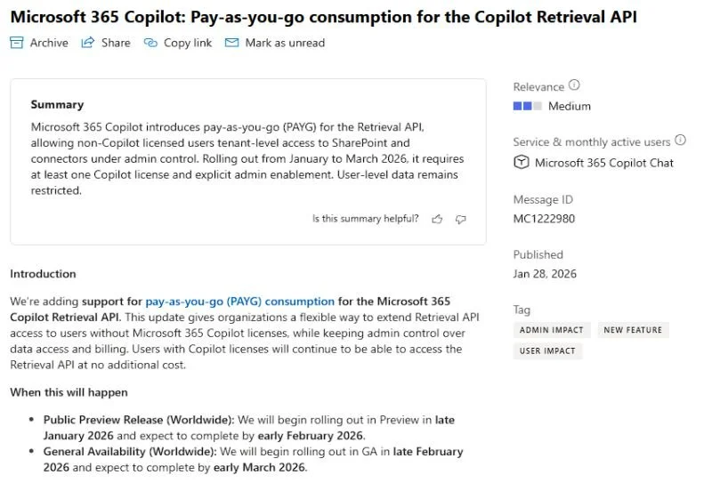The height and width of the screenshot is (483, 712).
Task: Click the 'Is this summary helpful?' text
Action: pos(365,219)
